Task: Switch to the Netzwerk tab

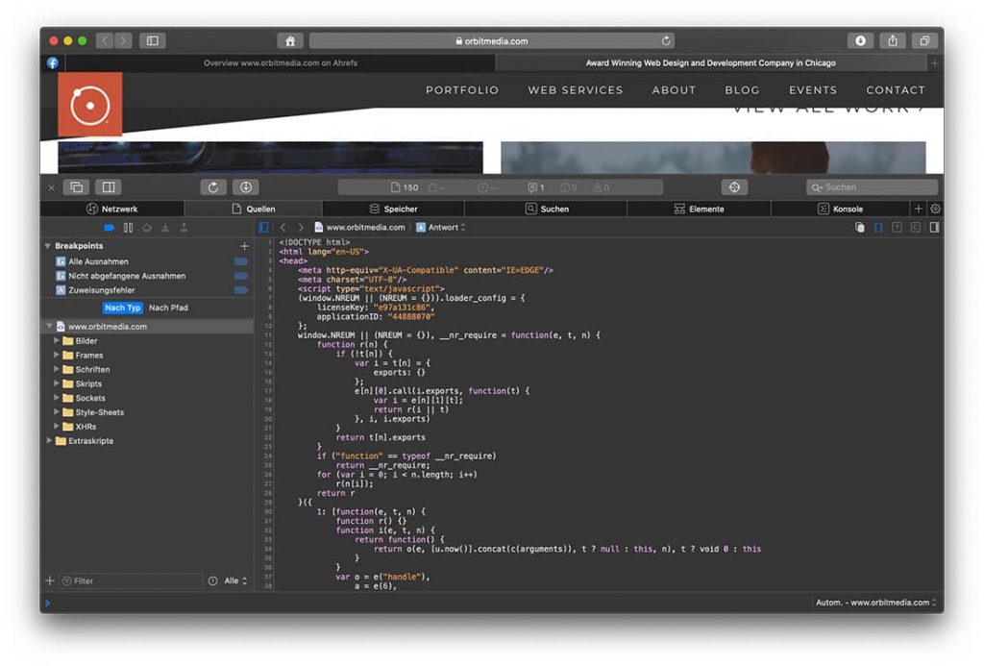Action: click(112, 210)
